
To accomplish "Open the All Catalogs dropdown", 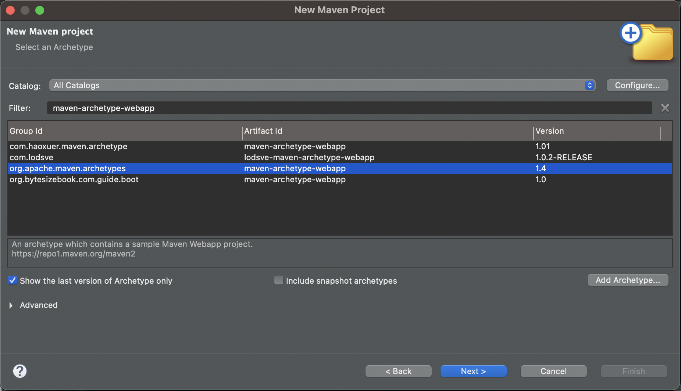I will [322, 85].
